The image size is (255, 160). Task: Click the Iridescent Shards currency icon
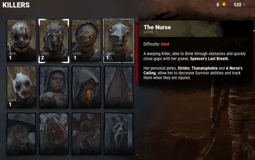point(245,4)
